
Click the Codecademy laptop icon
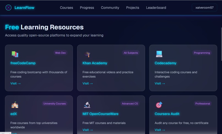(x=159, y=54)
